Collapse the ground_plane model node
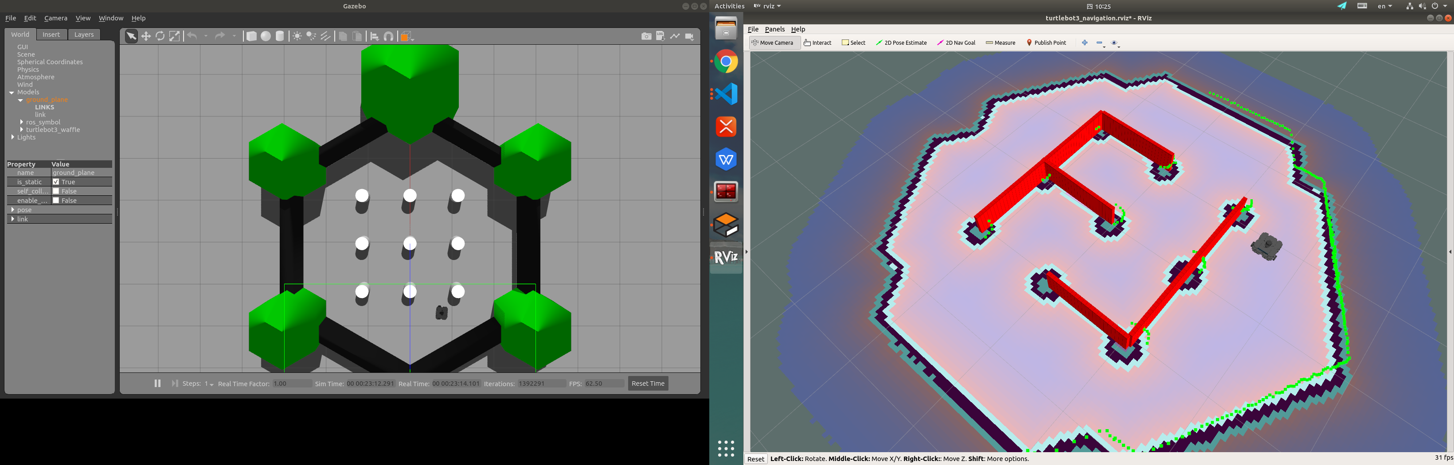1454x465 pixels. [20, 100]
